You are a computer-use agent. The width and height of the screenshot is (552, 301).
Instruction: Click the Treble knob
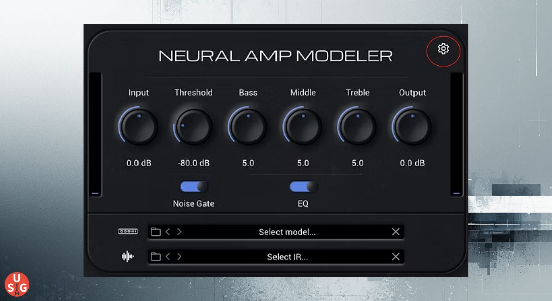358,127
